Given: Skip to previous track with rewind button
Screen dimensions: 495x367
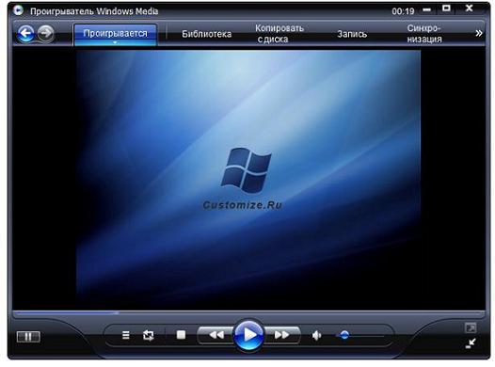Looking at the screenshot, I should (216, 335).
